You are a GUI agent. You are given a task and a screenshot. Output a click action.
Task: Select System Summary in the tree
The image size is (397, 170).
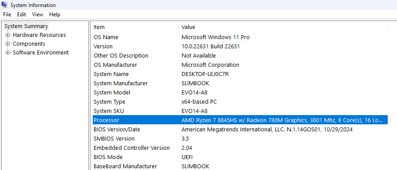pyautogui.click(x=26, y=26)
